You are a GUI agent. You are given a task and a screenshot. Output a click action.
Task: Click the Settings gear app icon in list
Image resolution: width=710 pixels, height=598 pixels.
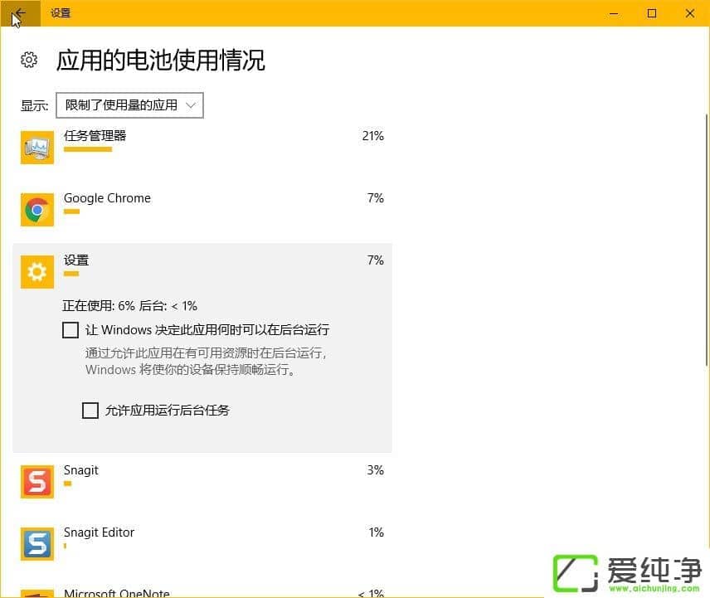[36, 271]
